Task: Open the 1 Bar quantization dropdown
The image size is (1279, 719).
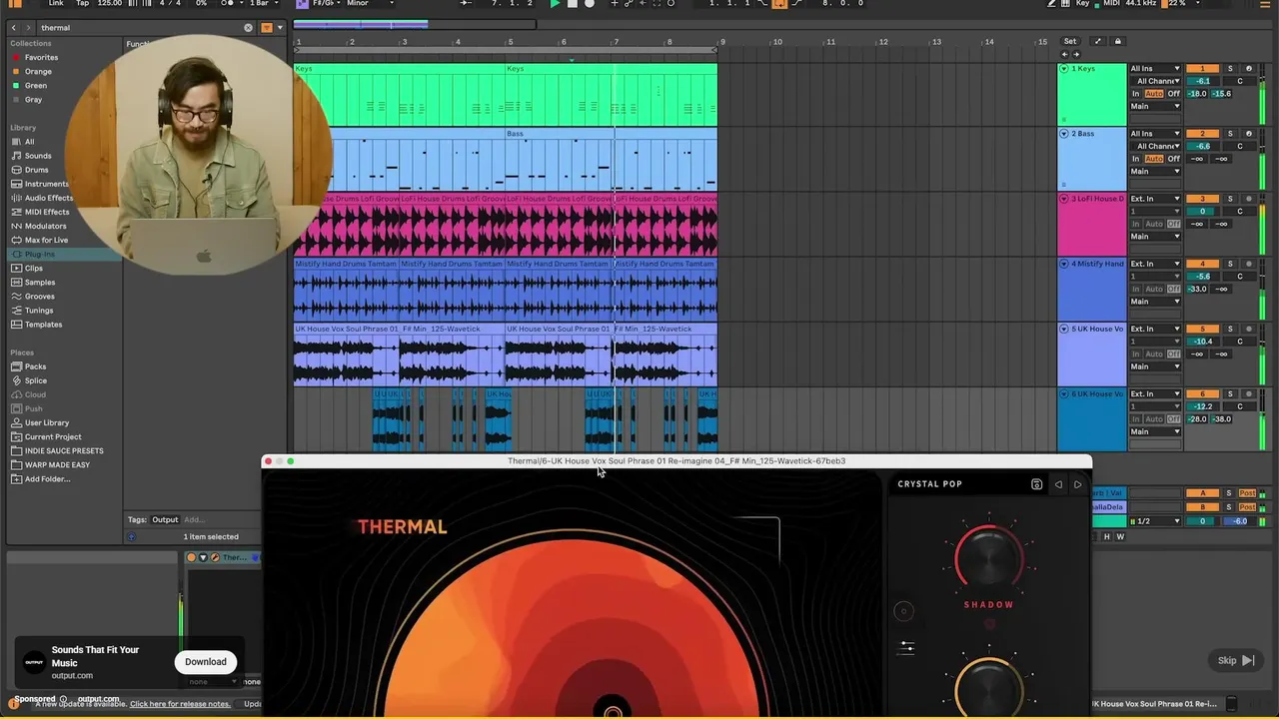Action: [263, 4]
